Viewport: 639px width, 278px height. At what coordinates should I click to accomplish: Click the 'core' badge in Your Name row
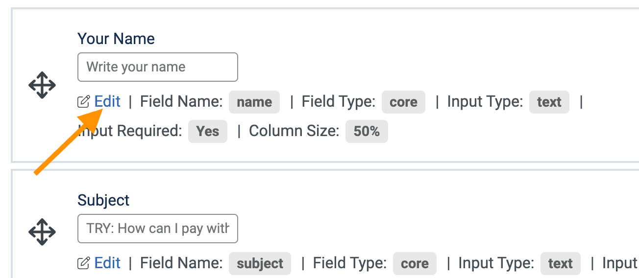tap(403, 102)
